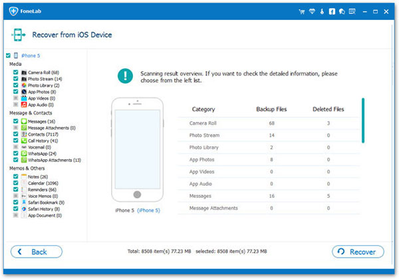Click the Media group heading
The width and height of the screenshot is (399, 279).
[x=15, y=64]
